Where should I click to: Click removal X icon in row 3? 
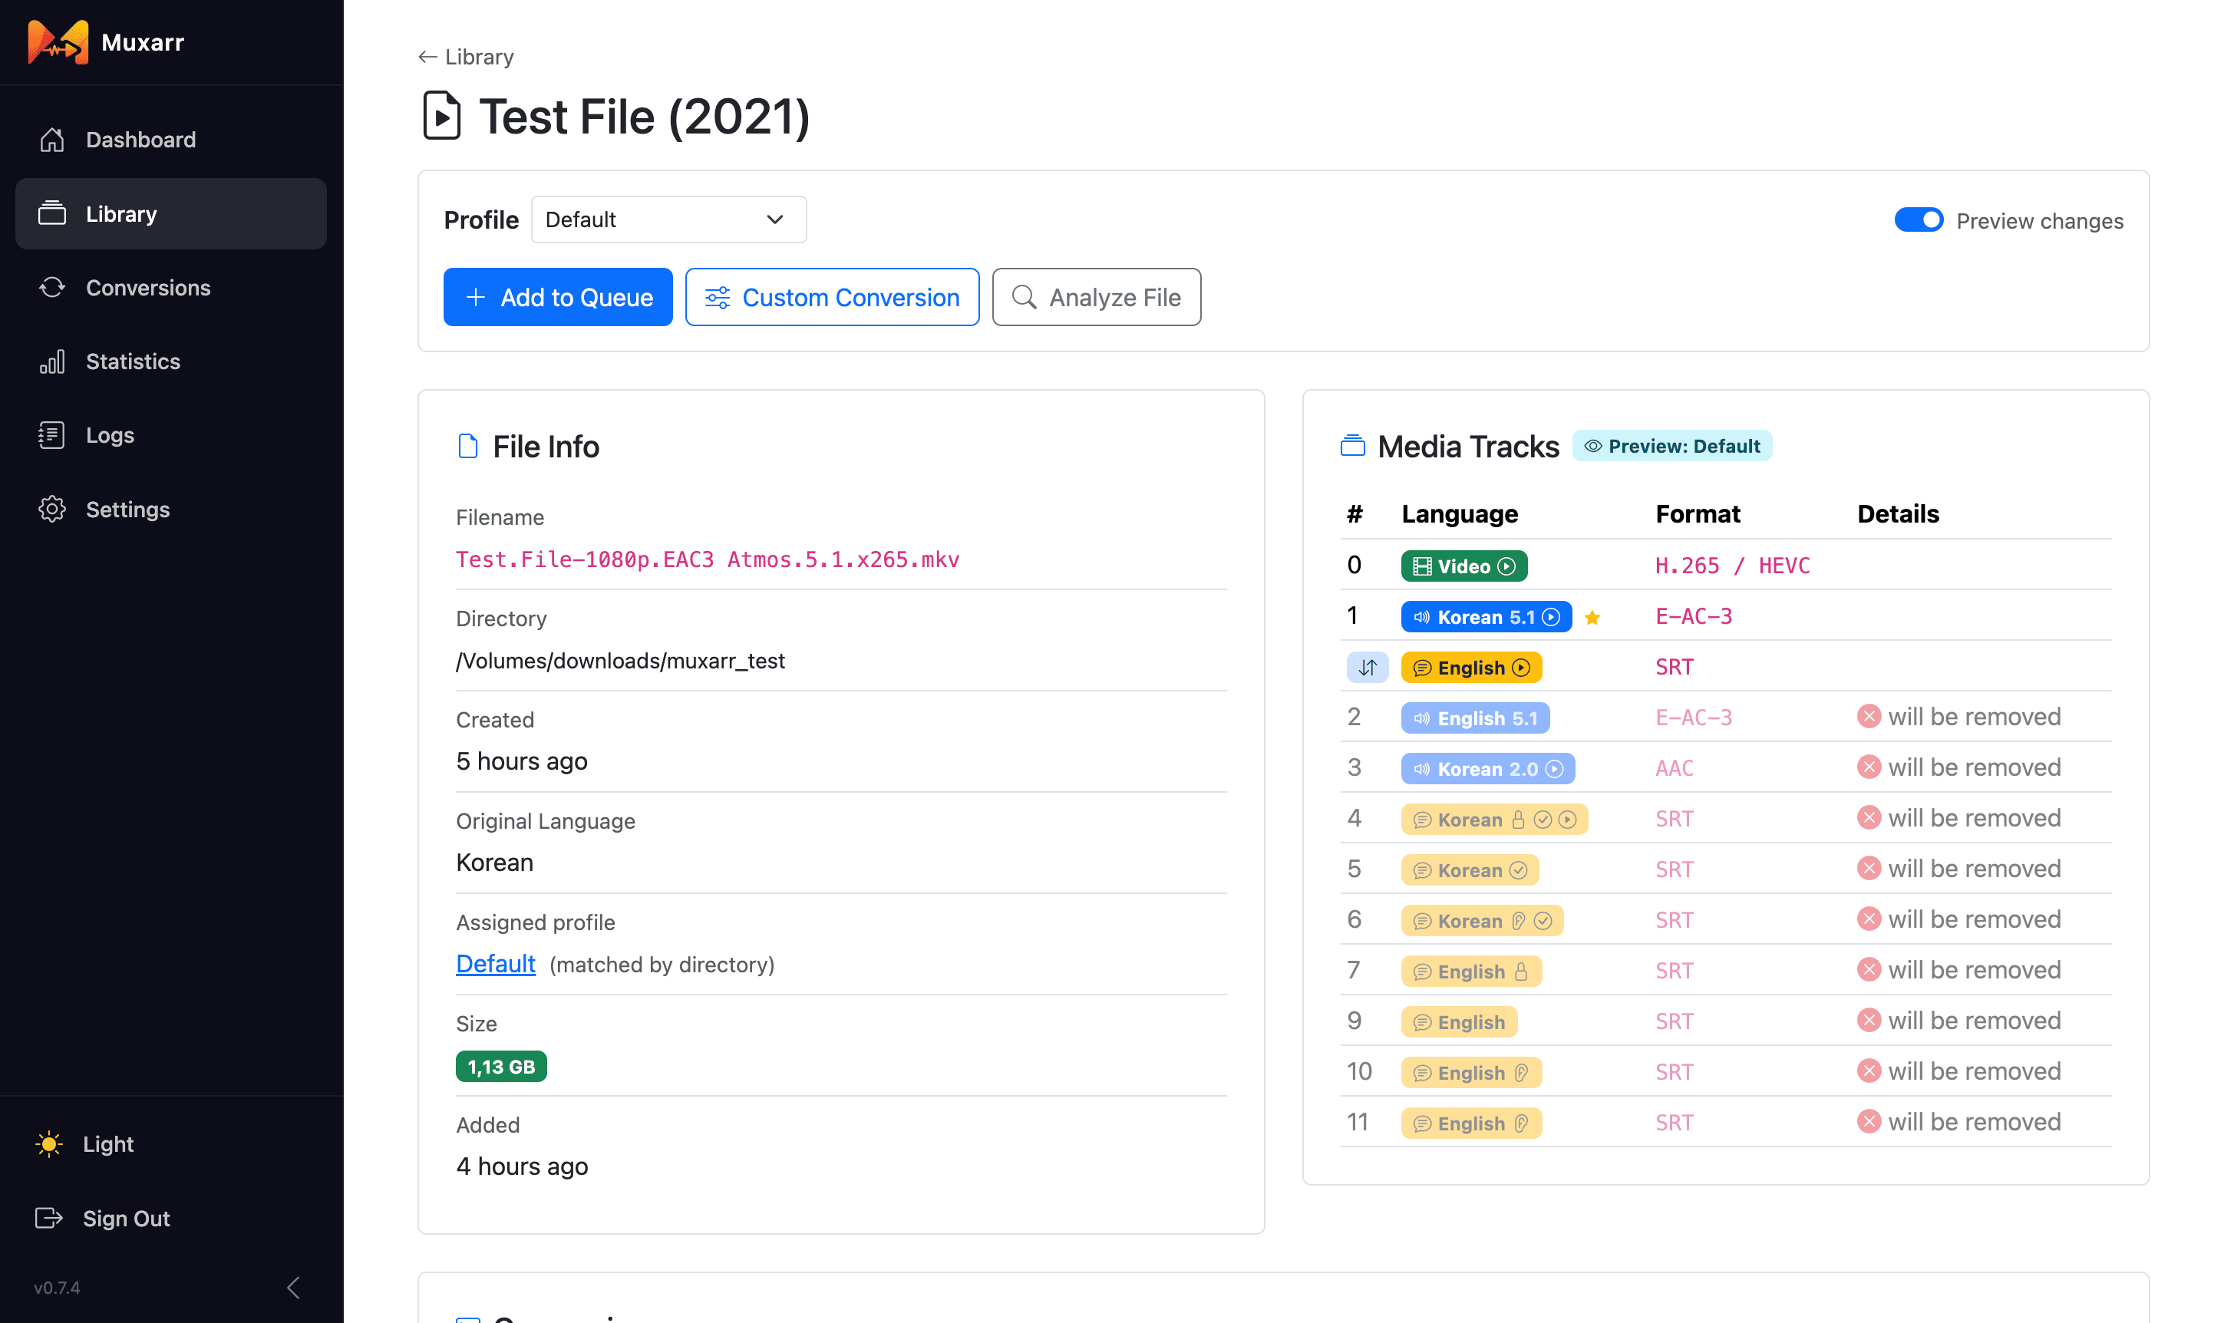tap(1869, 767)
